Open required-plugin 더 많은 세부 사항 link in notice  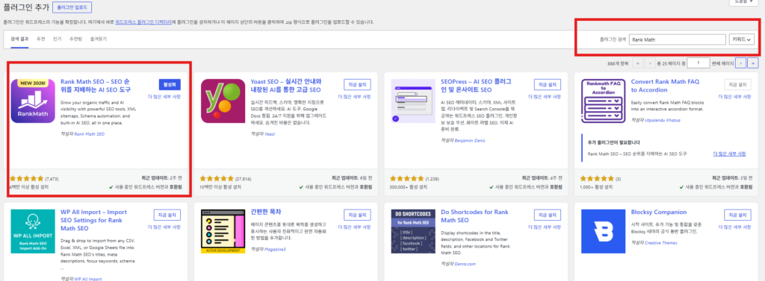click(729, 154)
